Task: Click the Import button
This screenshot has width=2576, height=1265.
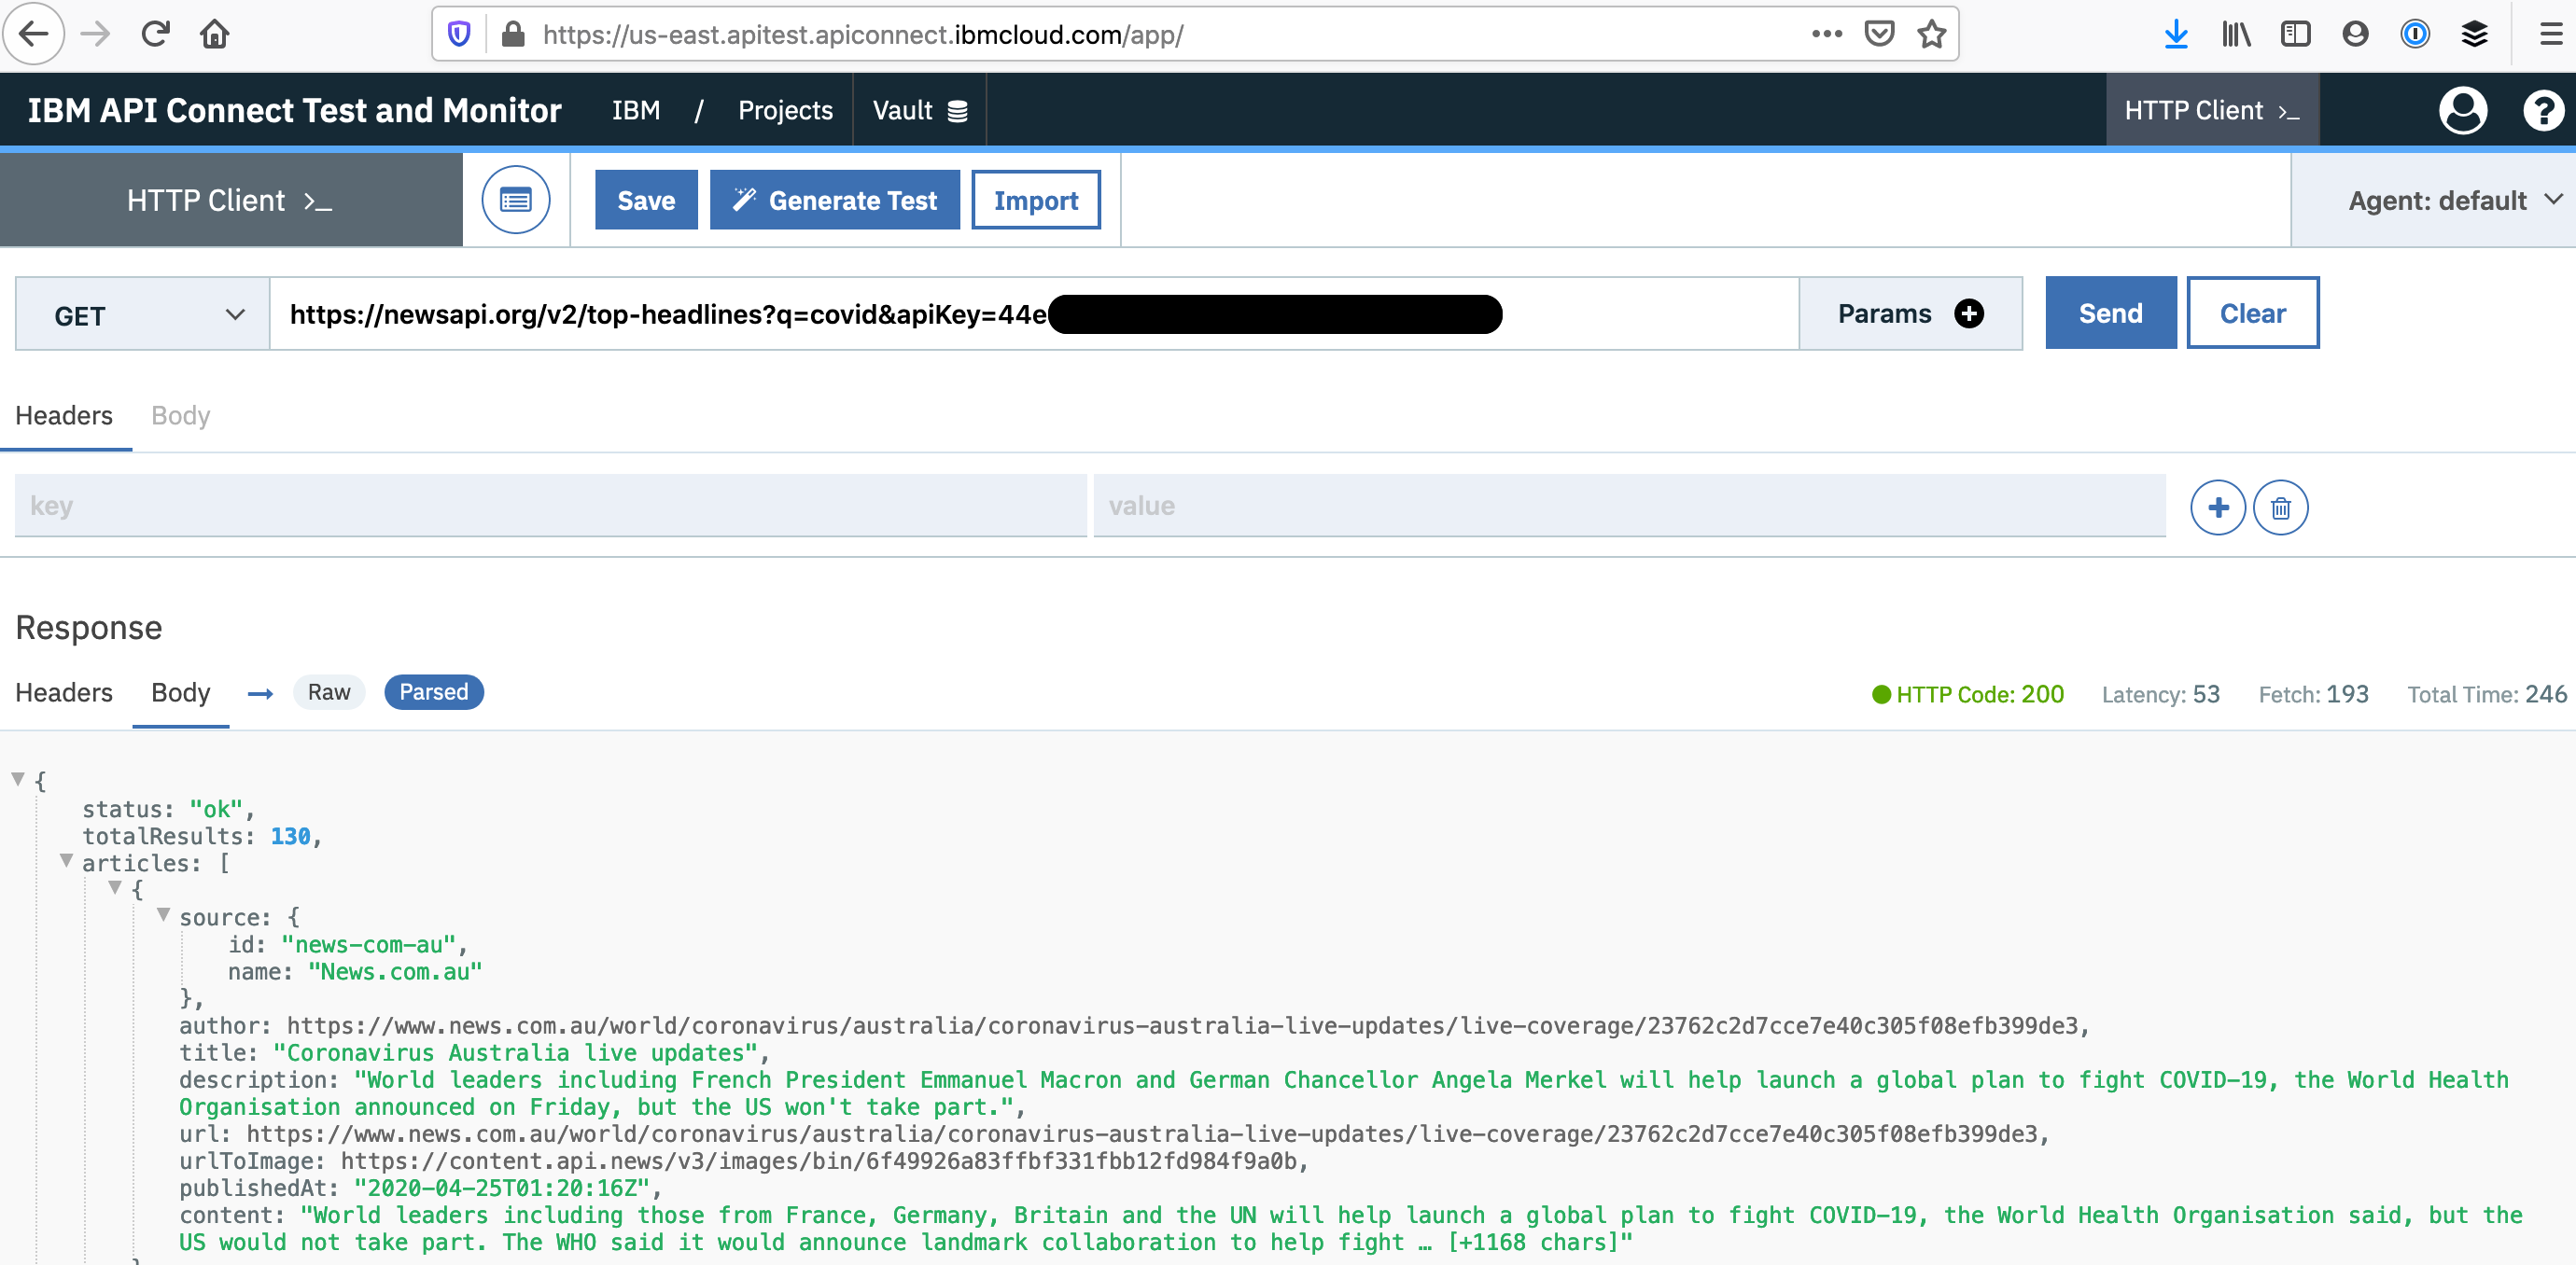Action: tap(1035, 199)
